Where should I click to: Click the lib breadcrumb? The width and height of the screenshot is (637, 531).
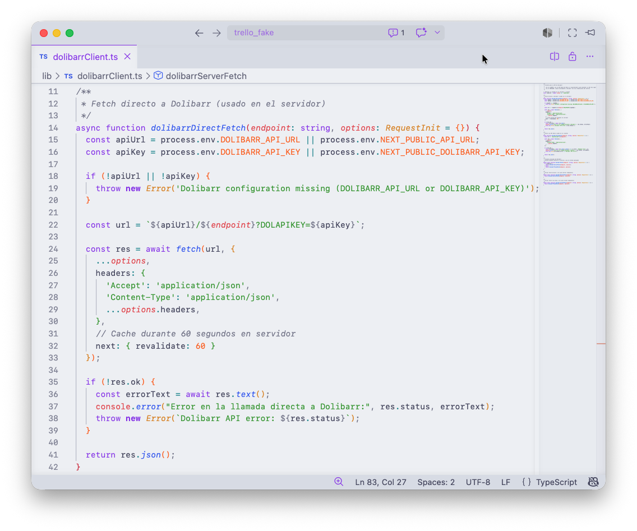coord(47,76)
